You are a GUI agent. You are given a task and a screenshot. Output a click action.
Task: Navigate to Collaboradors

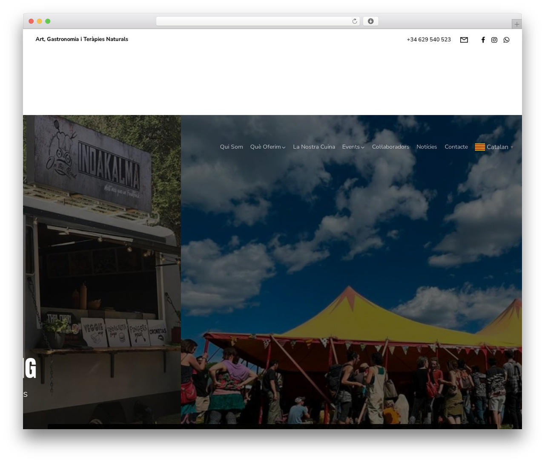pyautogui.click(x=390, y=147)
